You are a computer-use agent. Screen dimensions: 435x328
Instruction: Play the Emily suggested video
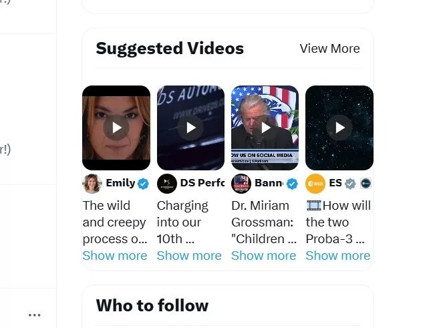coord(116,128)
